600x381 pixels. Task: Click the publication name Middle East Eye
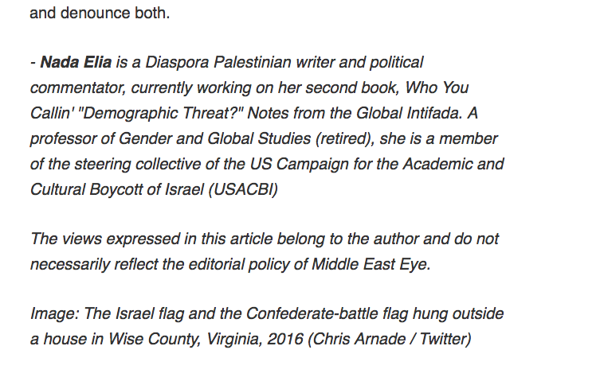[x=370, y=264]
